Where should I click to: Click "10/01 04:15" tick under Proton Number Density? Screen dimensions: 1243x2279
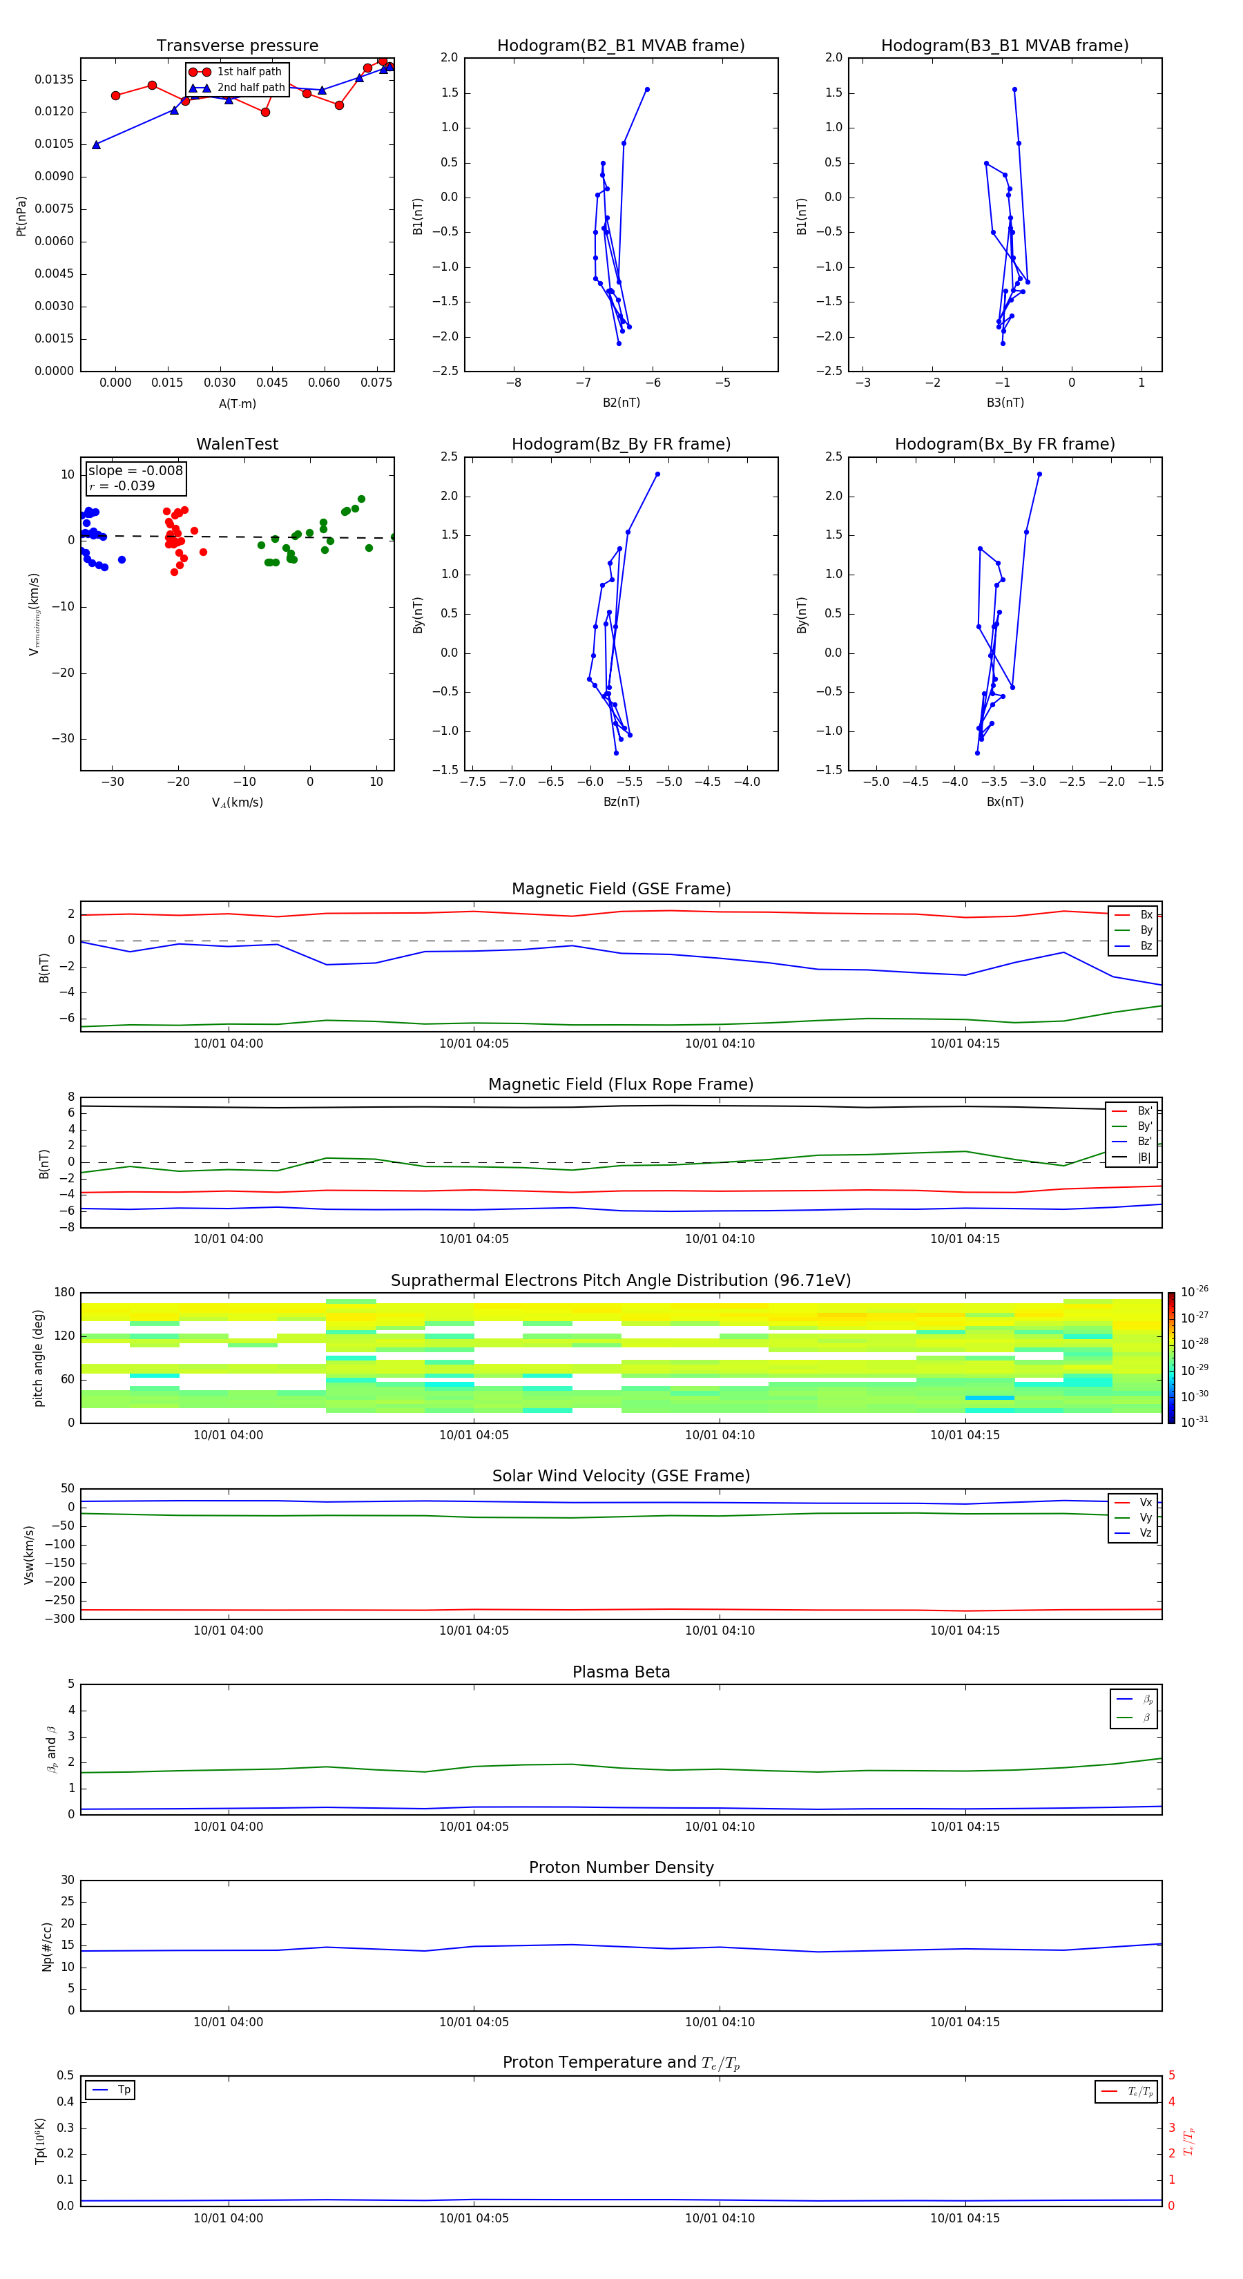(x=965, y=2022)
